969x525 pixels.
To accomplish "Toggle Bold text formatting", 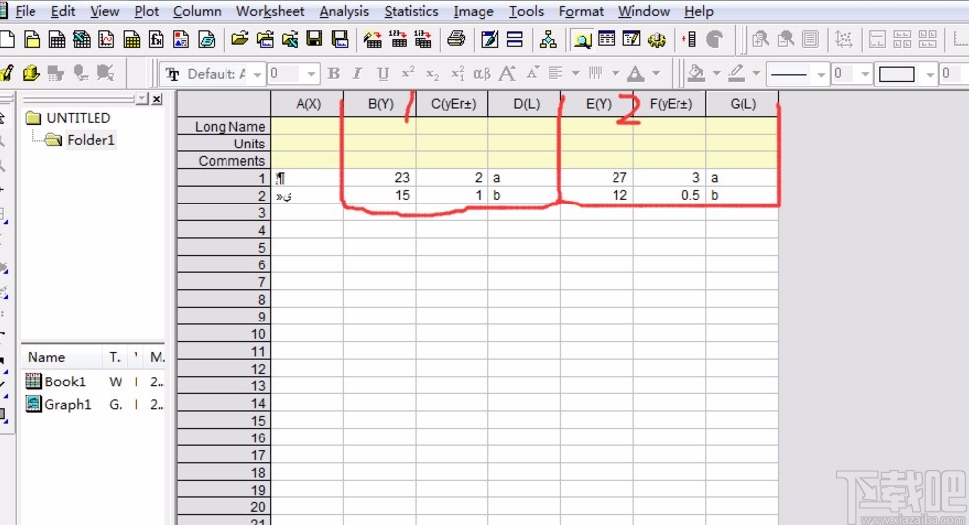I will pyautogui.click(x=334, y=74).
